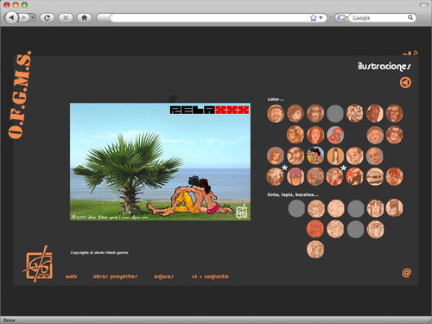Open the history dropdown beside forward button
Image resolution: width=432 pixels, height=324 pixels.
click(x=33, y=18)
